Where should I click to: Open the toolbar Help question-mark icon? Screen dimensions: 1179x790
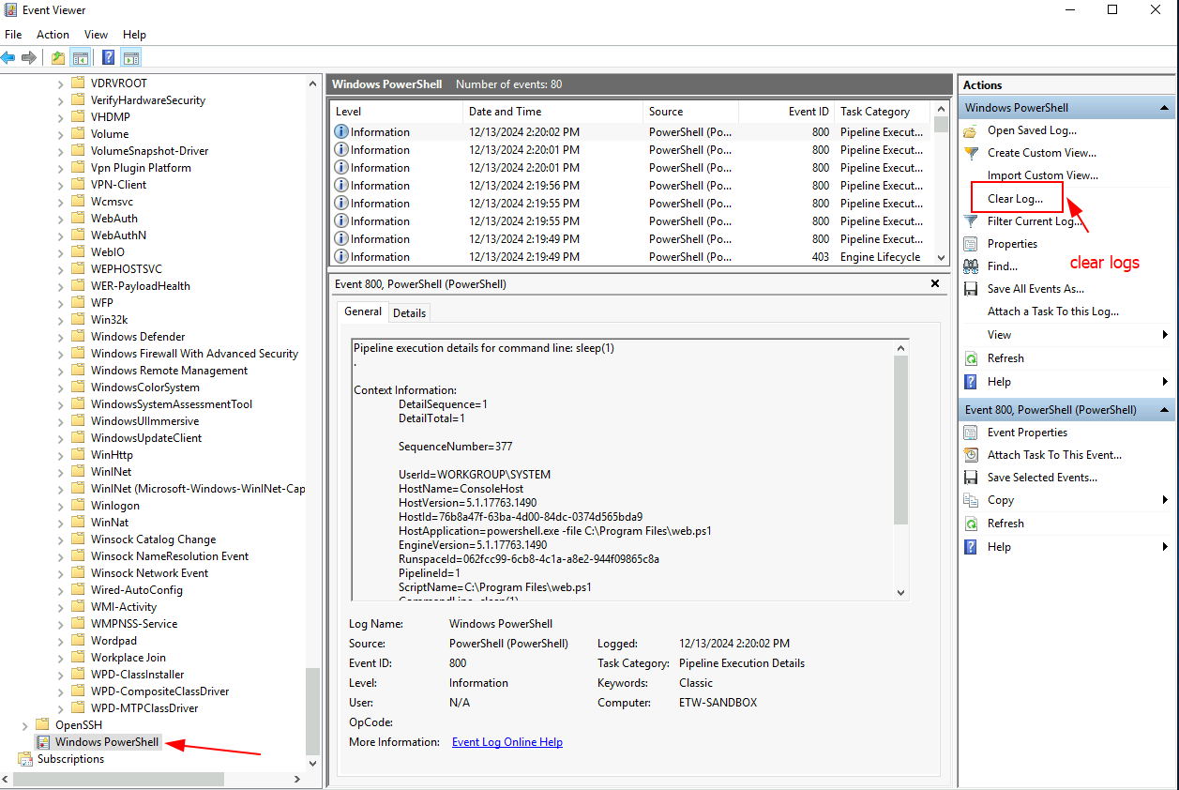point(109,57)
